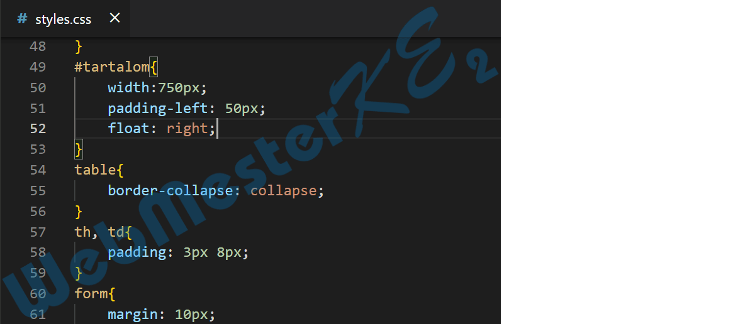The width and height of the screenshot is (755, 324).
Task: Click line number 52 in the gutter
Action: coord(38,128)
